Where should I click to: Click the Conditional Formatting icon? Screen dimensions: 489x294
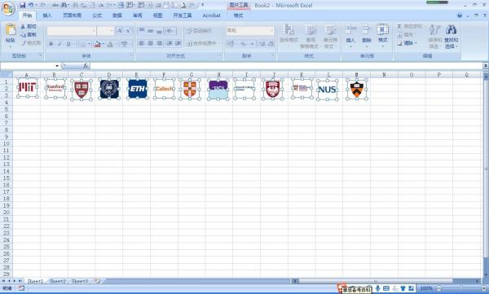pyautogui.click(x=289, y=30)
